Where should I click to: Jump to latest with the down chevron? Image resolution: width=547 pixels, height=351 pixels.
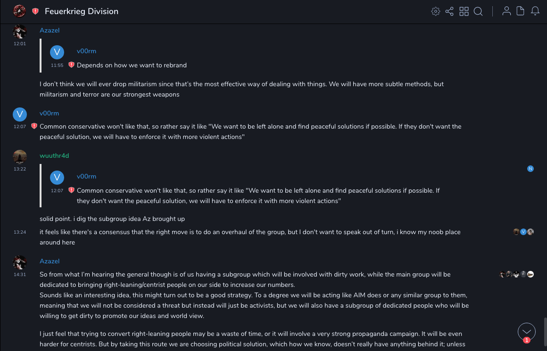pyautogui.click(x=527, y=331)
